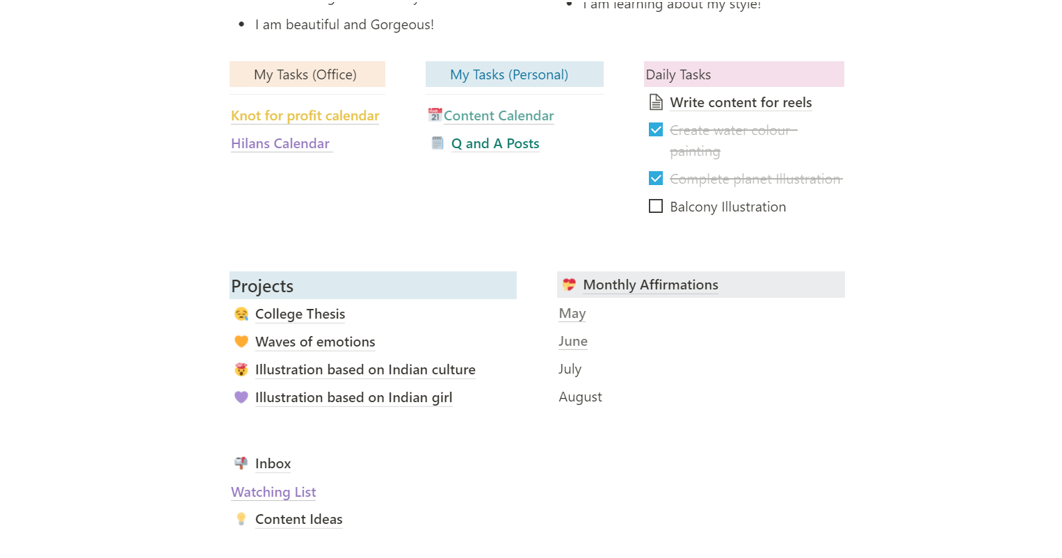
Task: Click the July text entry
Action: [570, 369]
